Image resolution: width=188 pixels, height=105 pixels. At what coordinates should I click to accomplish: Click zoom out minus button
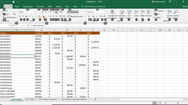[x=169, y=103]
